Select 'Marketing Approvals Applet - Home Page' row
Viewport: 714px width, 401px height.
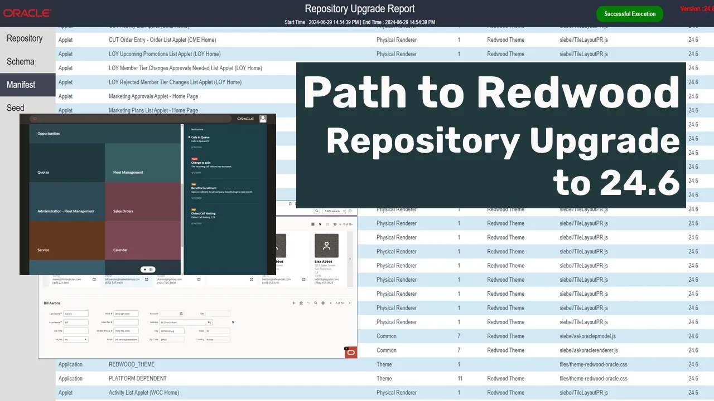(x=176, y=96)
